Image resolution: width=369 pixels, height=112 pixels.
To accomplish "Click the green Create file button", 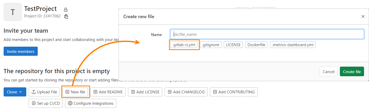I will 352,72.
